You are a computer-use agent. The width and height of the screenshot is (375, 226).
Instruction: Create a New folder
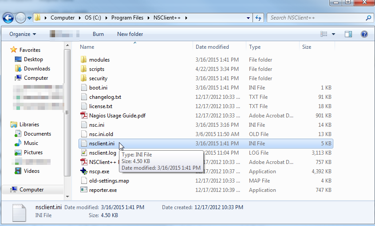coord(130,34)
